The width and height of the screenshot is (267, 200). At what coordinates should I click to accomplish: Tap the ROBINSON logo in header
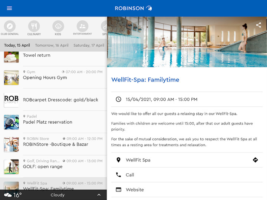133,8
